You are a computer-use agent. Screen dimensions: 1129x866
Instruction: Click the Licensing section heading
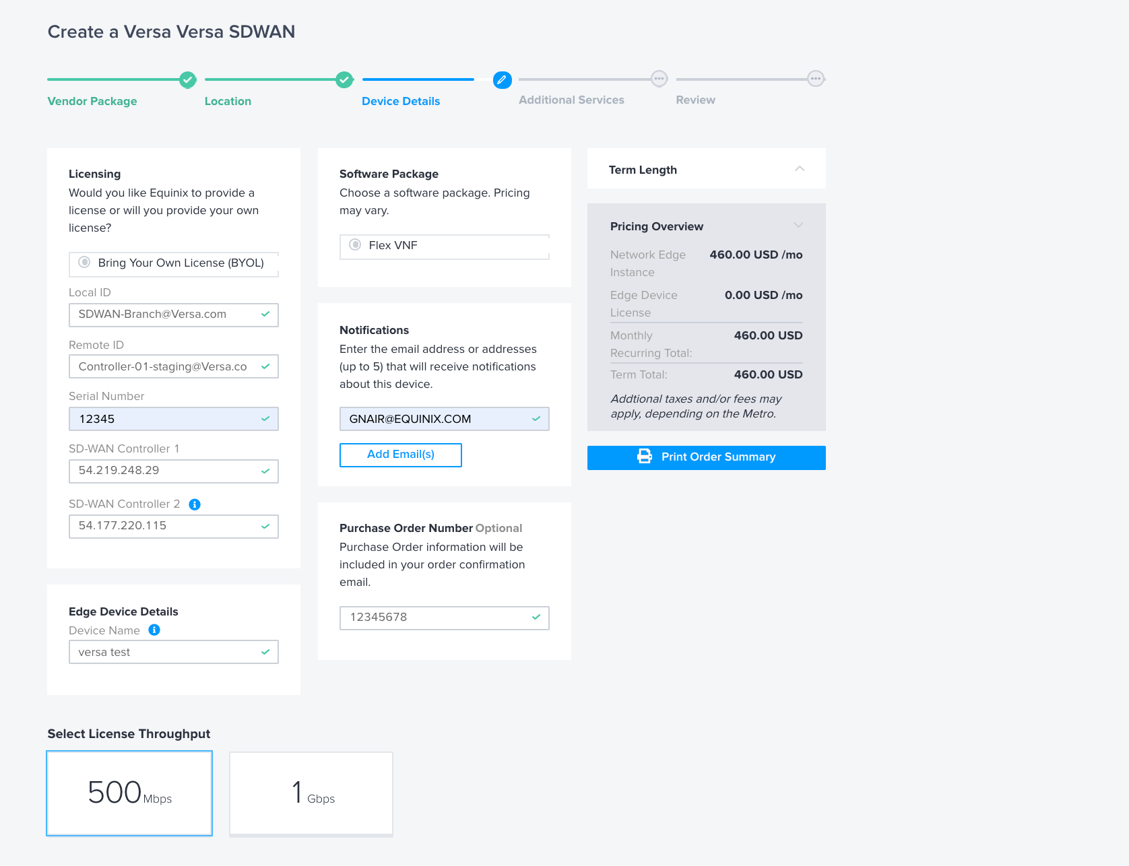94,174
